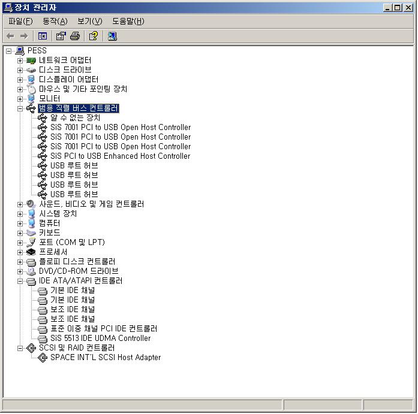Collapse the IDE ATA/ATAPI 컨트롤러 node
Screen dimensions: 418x414
tap(20, 281)
